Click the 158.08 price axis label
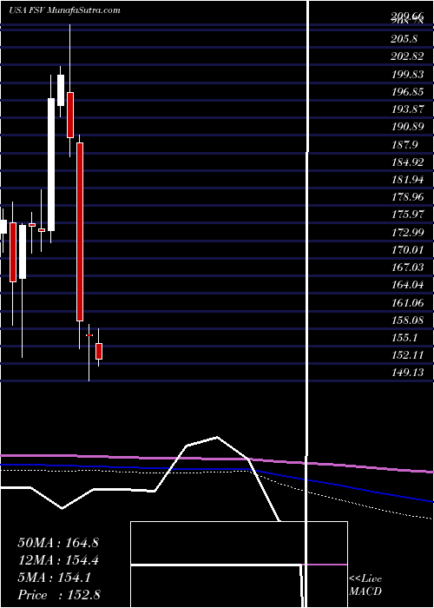 (407, 321)
